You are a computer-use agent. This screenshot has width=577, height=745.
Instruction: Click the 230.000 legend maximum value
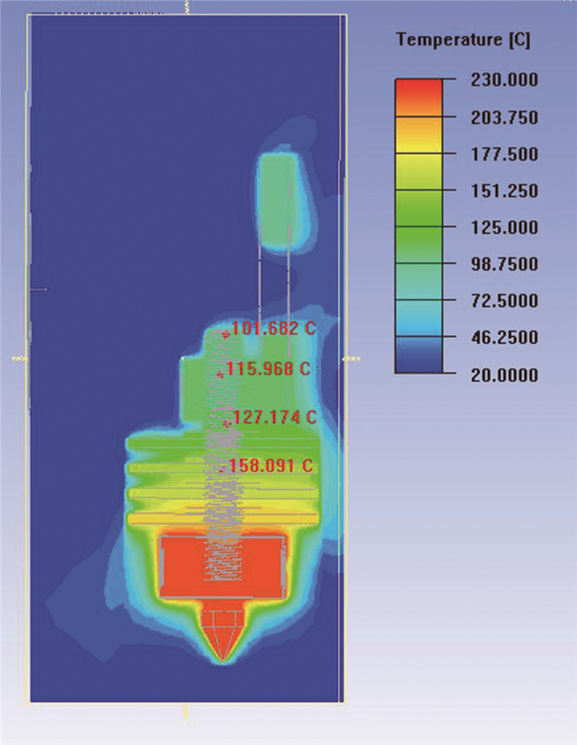[x=504, y=79]
